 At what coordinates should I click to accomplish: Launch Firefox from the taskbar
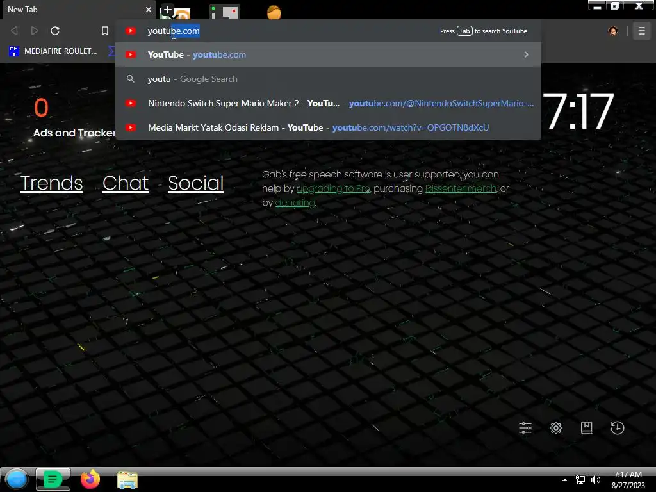tap(90, 479)
